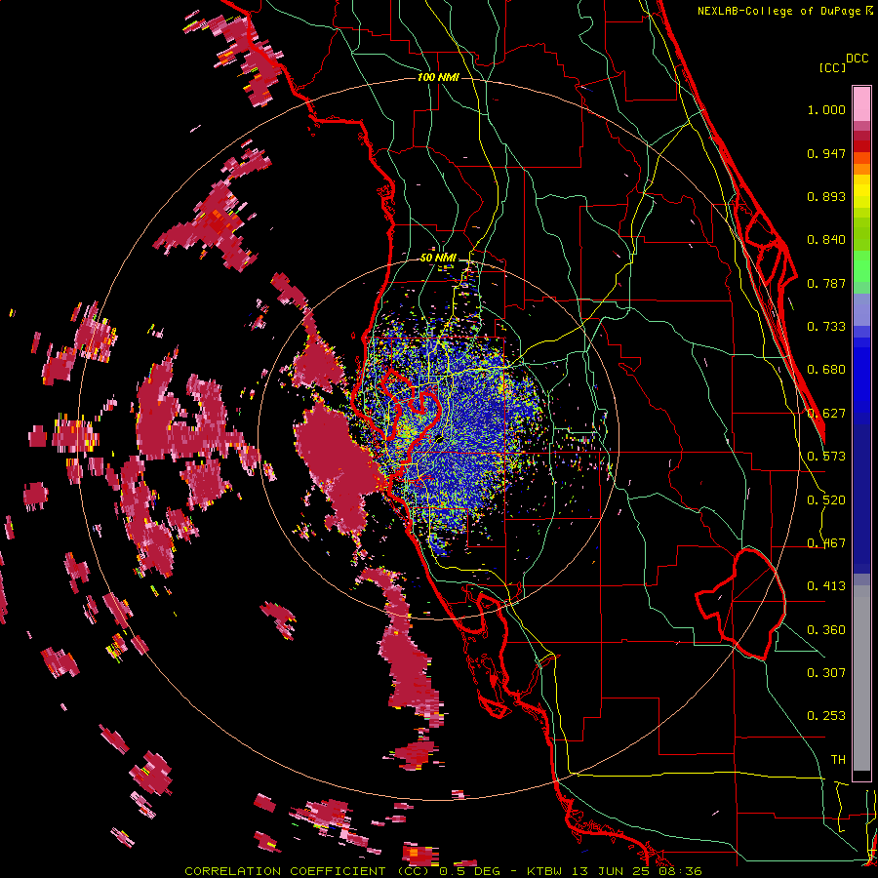The image size is (878, 878).
Task: Click the TH label on the scale
Action: pyautogui.click(x=838, y=760)
